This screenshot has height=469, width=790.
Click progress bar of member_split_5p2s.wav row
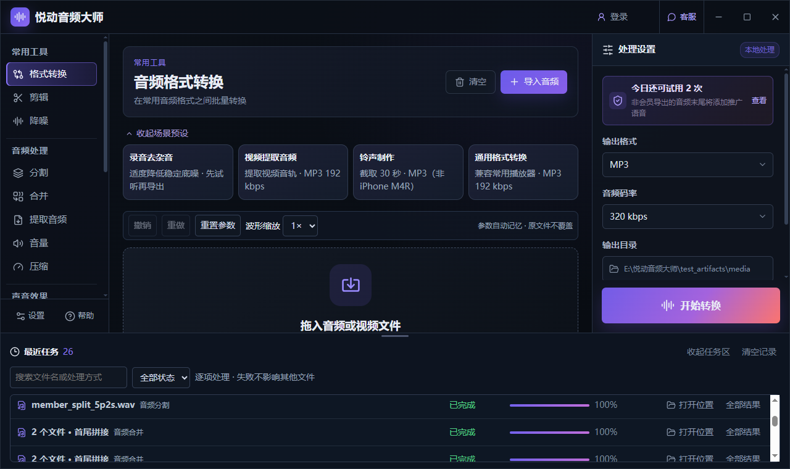(549, 405)
